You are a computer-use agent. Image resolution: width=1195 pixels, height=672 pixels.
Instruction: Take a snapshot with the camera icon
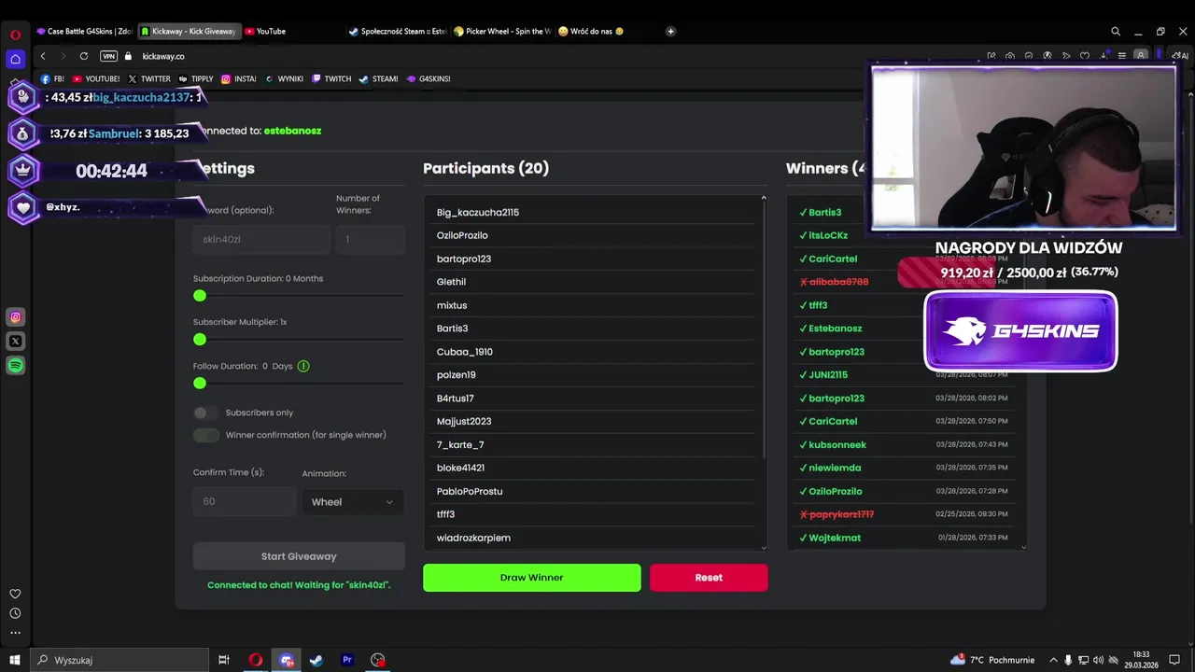pos(1010,56)
